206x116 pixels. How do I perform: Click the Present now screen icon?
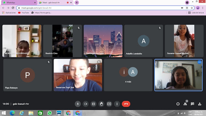pos(109,104)
